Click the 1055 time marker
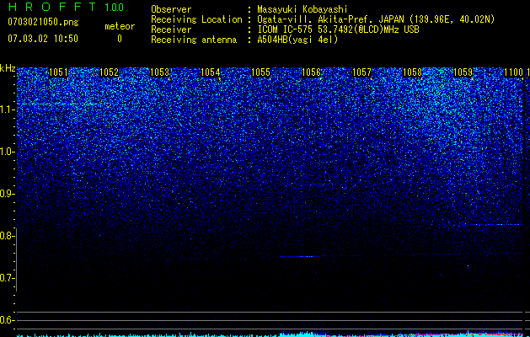 tap(260, 72)
